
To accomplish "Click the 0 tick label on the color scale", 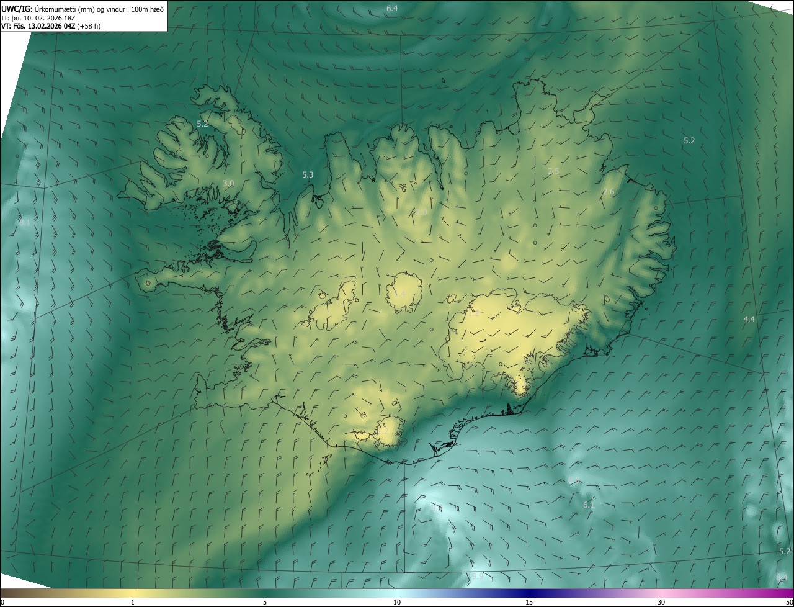I will 2,602.
